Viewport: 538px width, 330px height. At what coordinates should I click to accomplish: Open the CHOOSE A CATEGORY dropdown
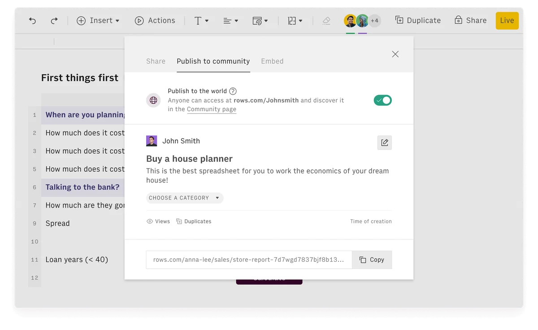coord(184,198)
